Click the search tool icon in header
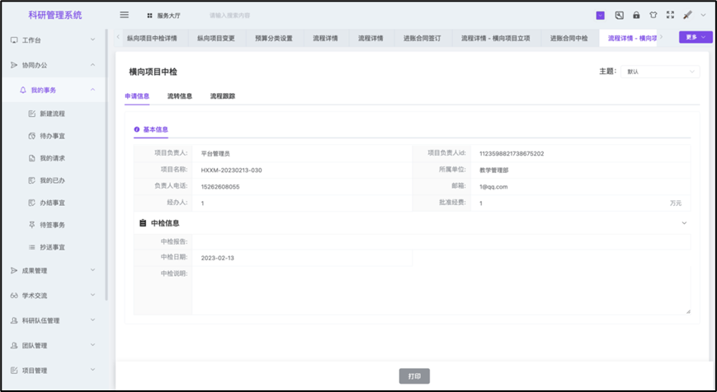 click(x=619, y=15)
